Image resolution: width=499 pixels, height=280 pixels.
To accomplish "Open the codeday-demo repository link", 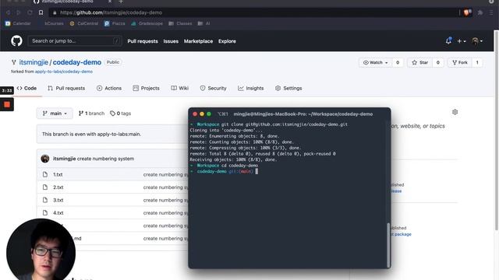I will click(x=77, y=62).
